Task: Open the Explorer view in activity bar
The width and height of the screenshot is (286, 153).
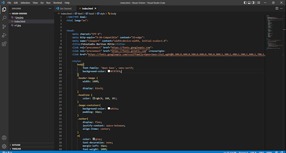Action: point(4,9)
